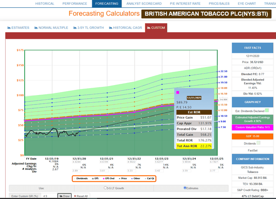
Task: Click the x 7.50 multiple label
Action: tap(222, 127)
